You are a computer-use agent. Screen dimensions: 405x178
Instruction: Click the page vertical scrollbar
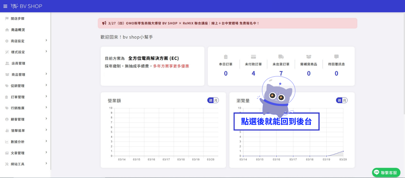404,64
